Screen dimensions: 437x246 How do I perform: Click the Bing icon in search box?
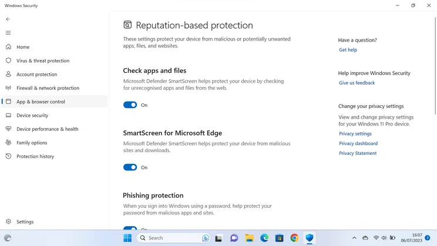[x=206, y=238]
